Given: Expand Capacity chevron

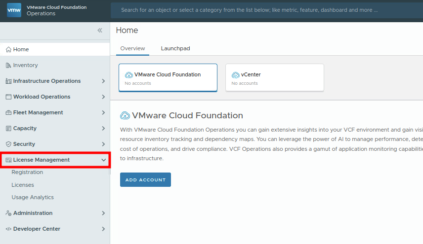Looking at the screenshot, I should click(x=103, y=128).
